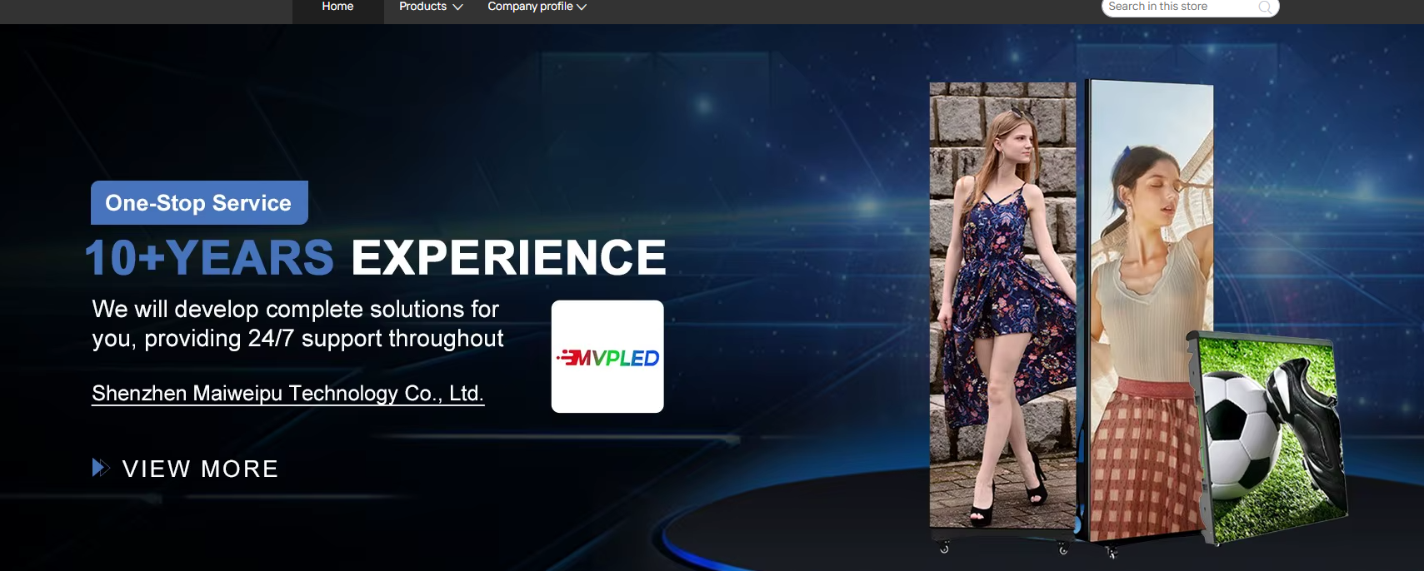
Task: Expand the Company profile dropdown chevron
Action: pyautogui.click(x=582, y=7)
